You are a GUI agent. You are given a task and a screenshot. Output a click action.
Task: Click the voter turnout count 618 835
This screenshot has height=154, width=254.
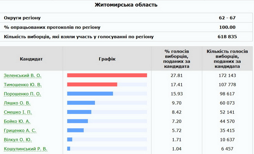click(x=227, y=37)
